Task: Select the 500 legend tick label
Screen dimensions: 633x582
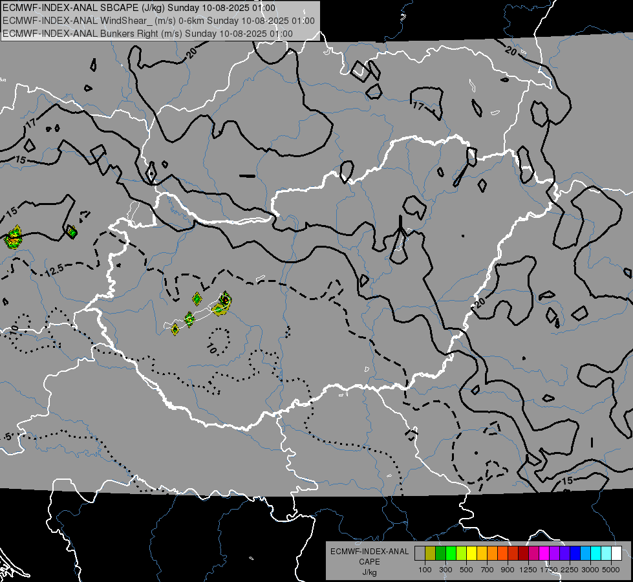Action: coord(466,570)
